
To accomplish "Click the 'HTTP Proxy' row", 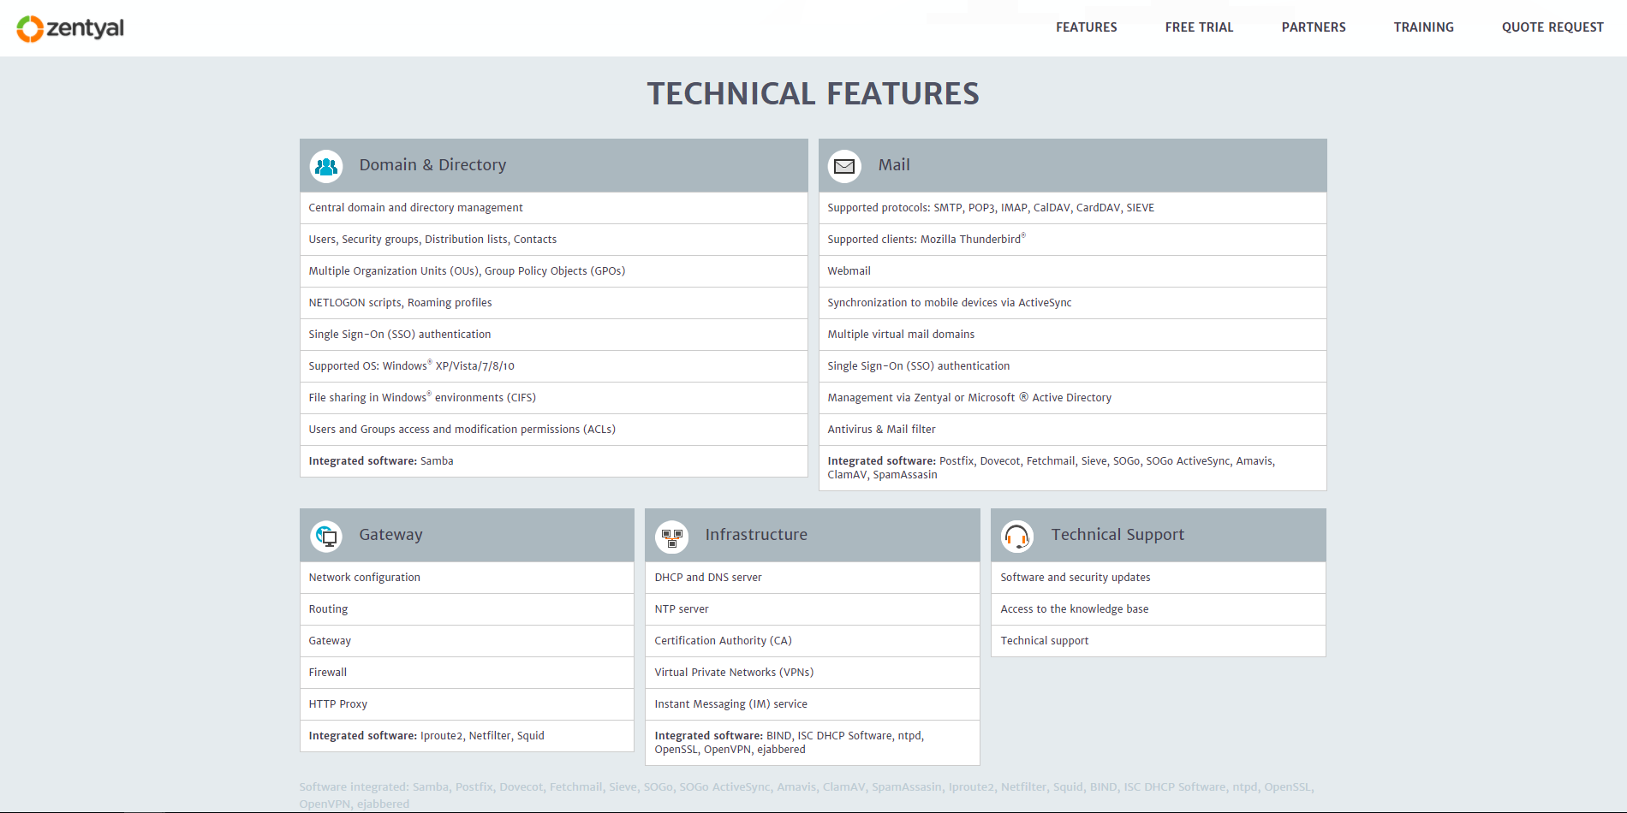I will [467, 704].
